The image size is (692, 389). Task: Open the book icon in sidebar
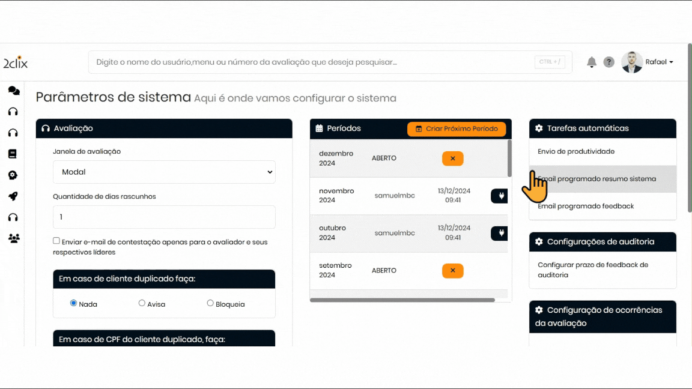click(13, 154)
